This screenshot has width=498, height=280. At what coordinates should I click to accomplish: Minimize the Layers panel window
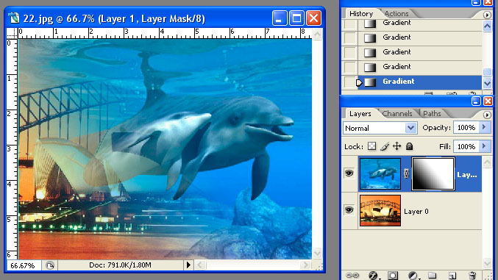click(476, 101)
